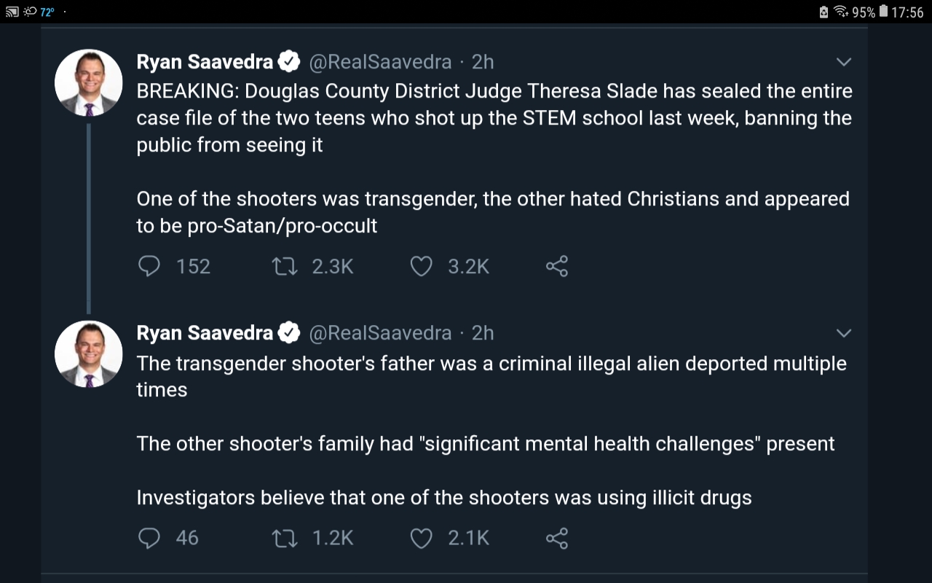
Task: Tap the cast icon in status bar
Action: (11, 12)
